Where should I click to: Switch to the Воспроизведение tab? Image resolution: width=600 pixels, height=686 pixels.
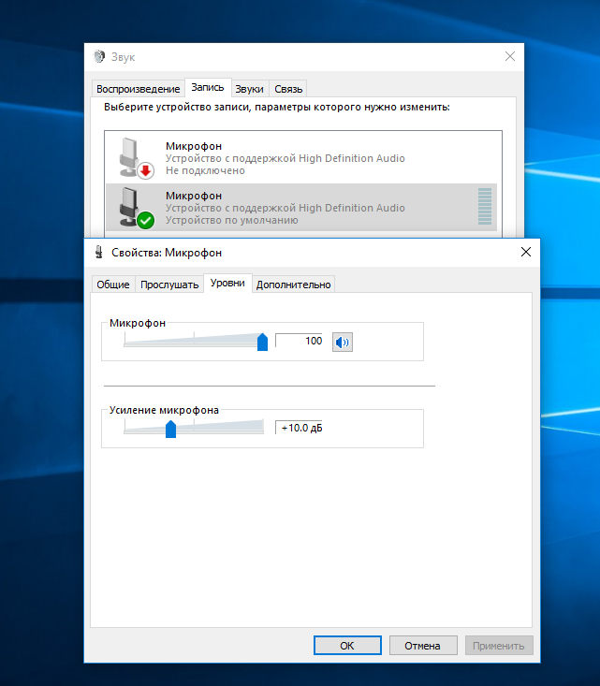click(138, 89)
